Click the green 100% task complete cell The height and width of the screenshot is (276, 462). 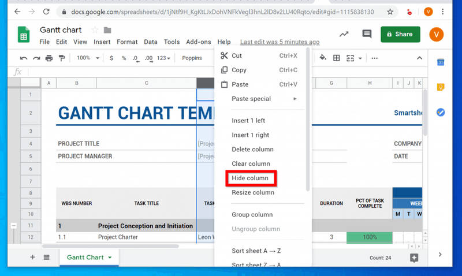pos(370,237)
